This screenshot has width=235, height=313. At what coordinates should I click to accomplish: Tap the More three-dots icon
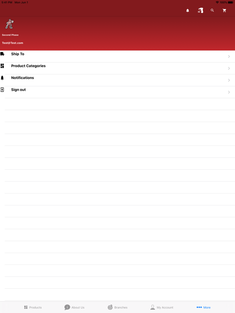click(x=199, y=307)
